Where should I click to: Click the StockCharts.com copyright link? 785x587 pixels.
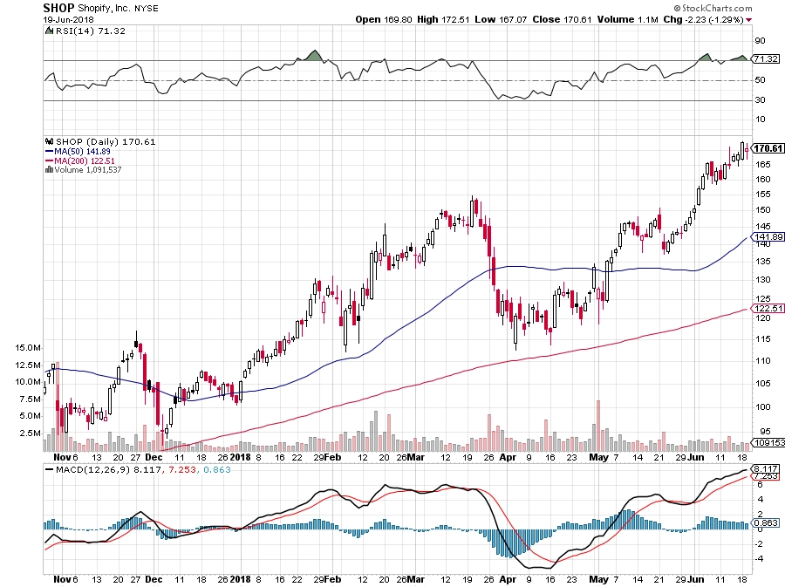713,8
